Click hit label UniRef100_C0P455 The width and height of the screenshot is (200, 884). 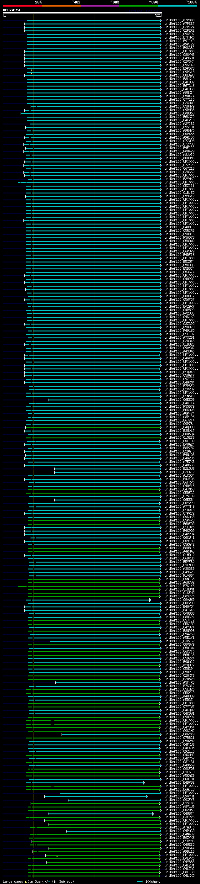(x=179, y=134)
